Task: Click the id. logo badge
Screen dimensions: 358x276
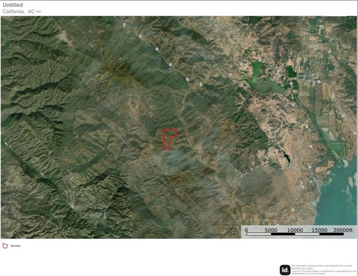Action: 285,270
